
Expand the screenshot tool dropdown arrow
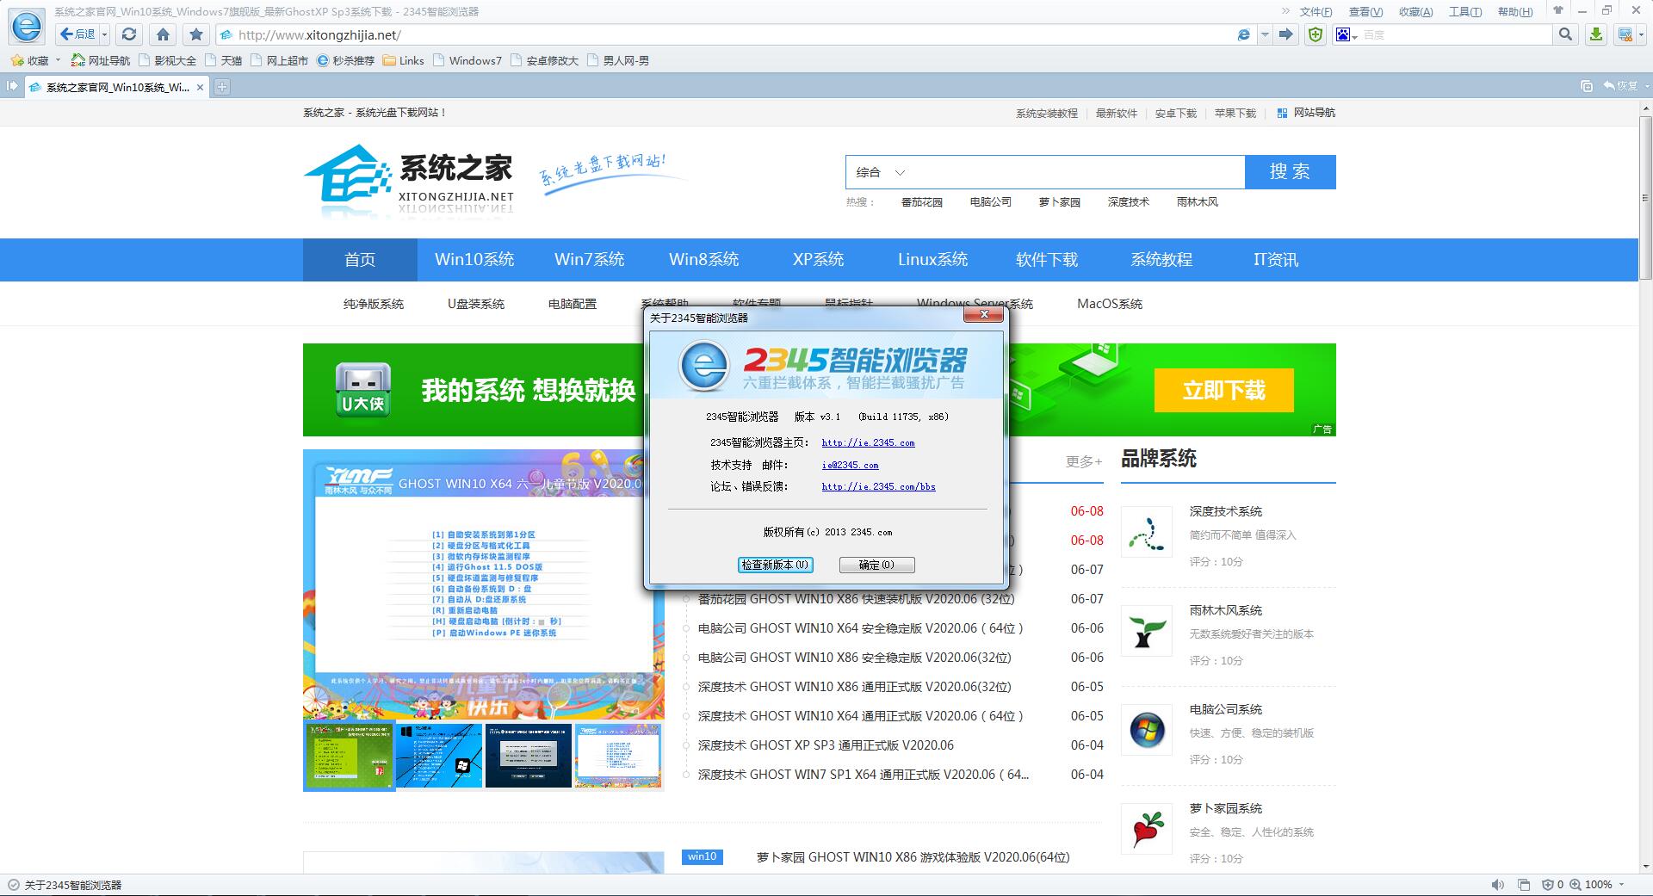[x=1640, y=35]
